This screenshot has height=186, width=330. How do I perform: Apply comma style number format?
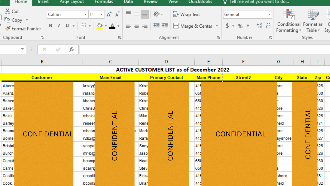pos(248,26)
